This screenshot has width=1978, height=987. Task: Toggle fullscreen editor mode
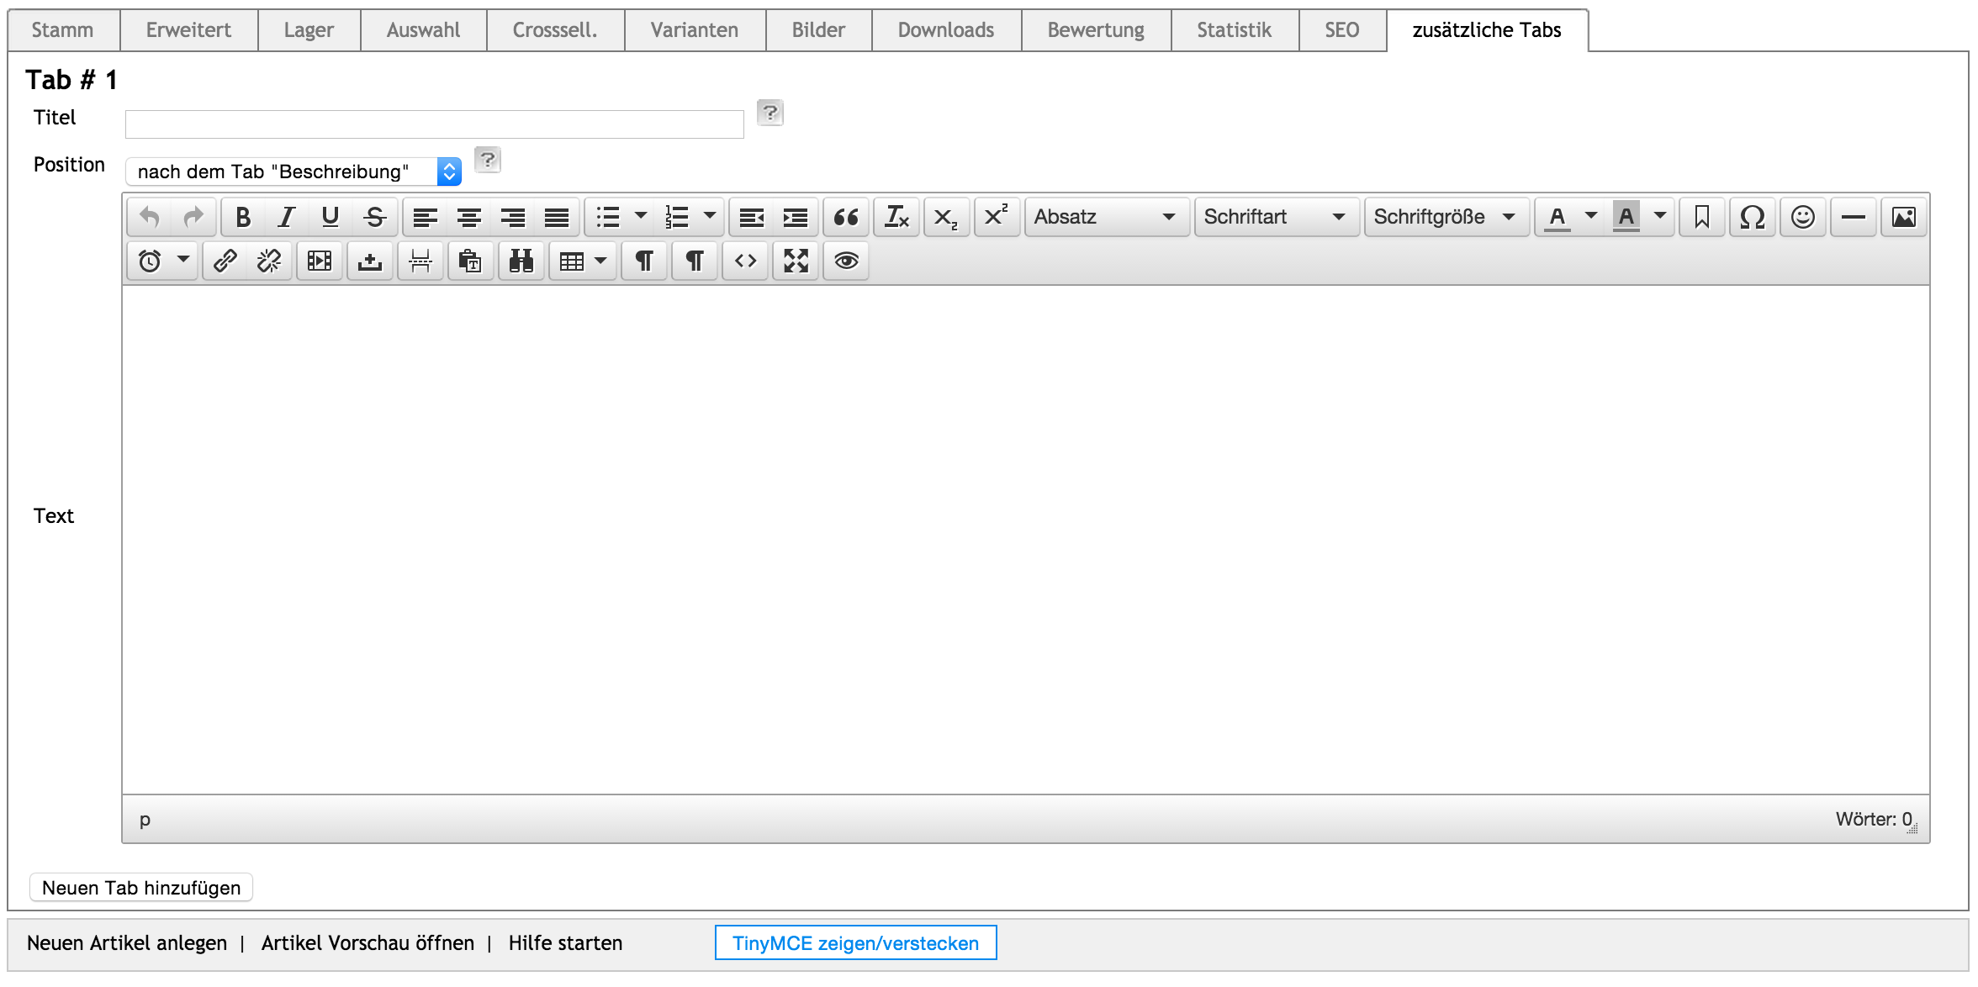796,261
